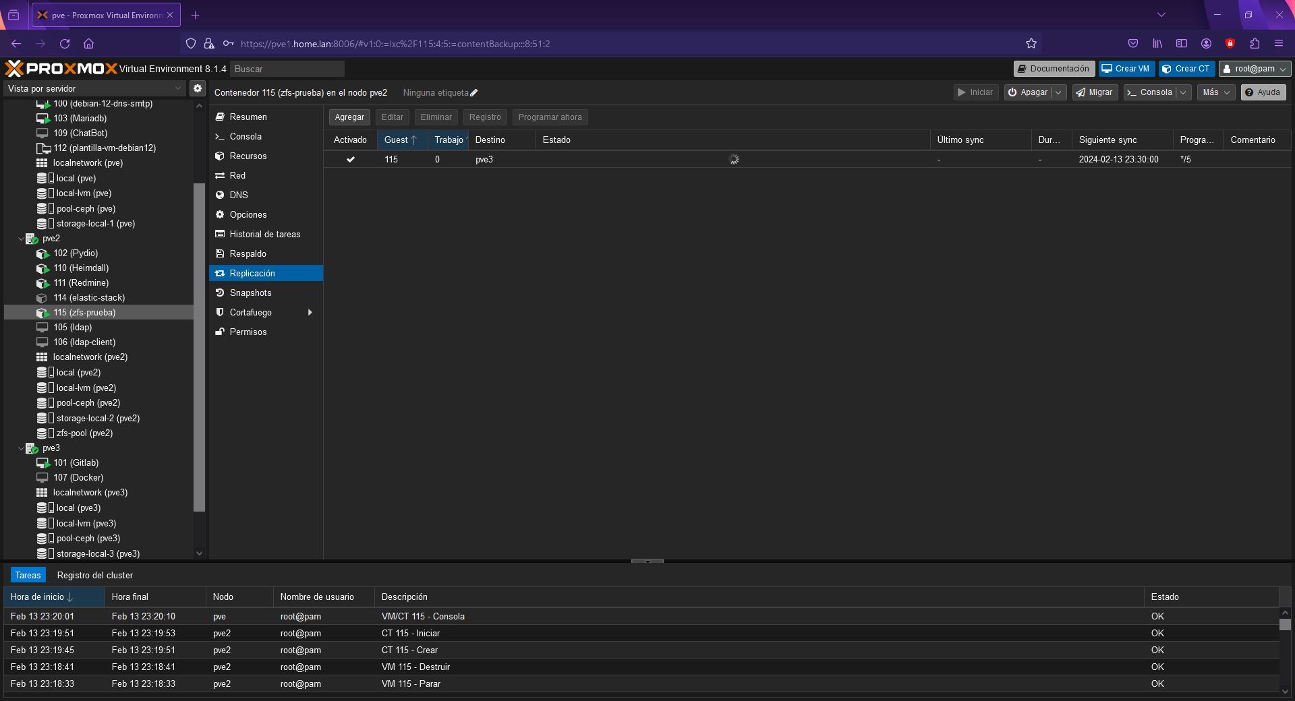Select VM 106 (ldap-client)
The image size is (1295, 701).
[x=84, y=342]
